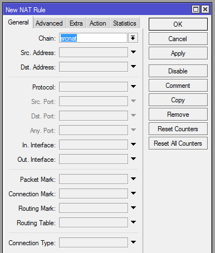Click the Dst. Address input field
This screenshot has height=253, width=215.
click(x=94, y=67)
